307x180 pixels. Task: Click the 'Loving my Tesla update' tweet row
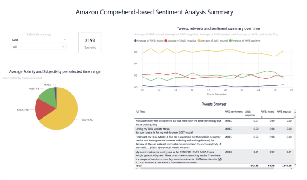coord(175,132)
